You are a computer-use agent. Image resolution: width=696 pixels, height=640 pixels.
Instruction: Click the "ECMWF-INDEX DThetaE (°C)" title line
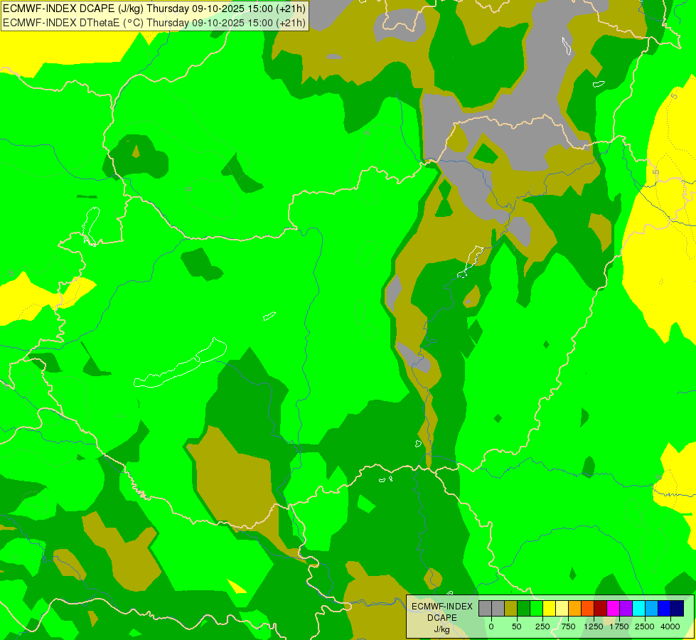tap(154, 23)
